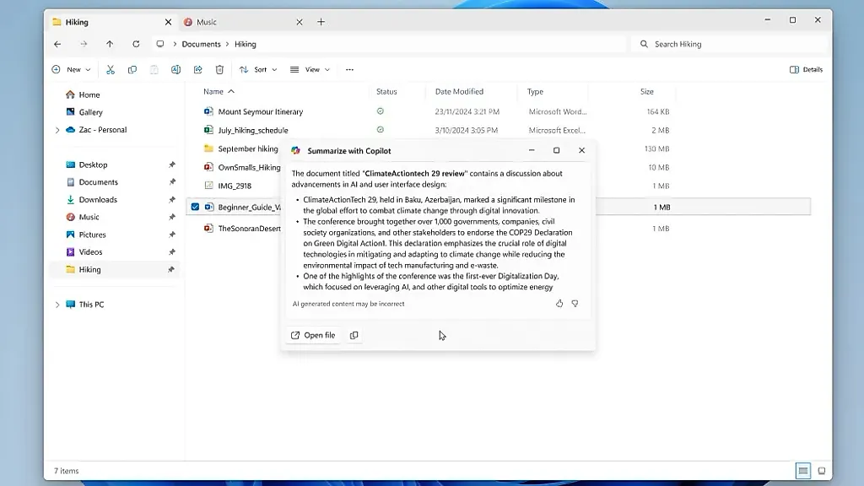
Task: Sort by the Size column header
Action: coord(647,91)
